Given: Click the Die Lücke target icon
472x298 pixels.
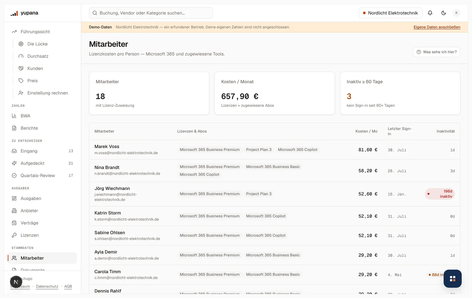Looking at the screenshot, I should [x=21, y=44].
